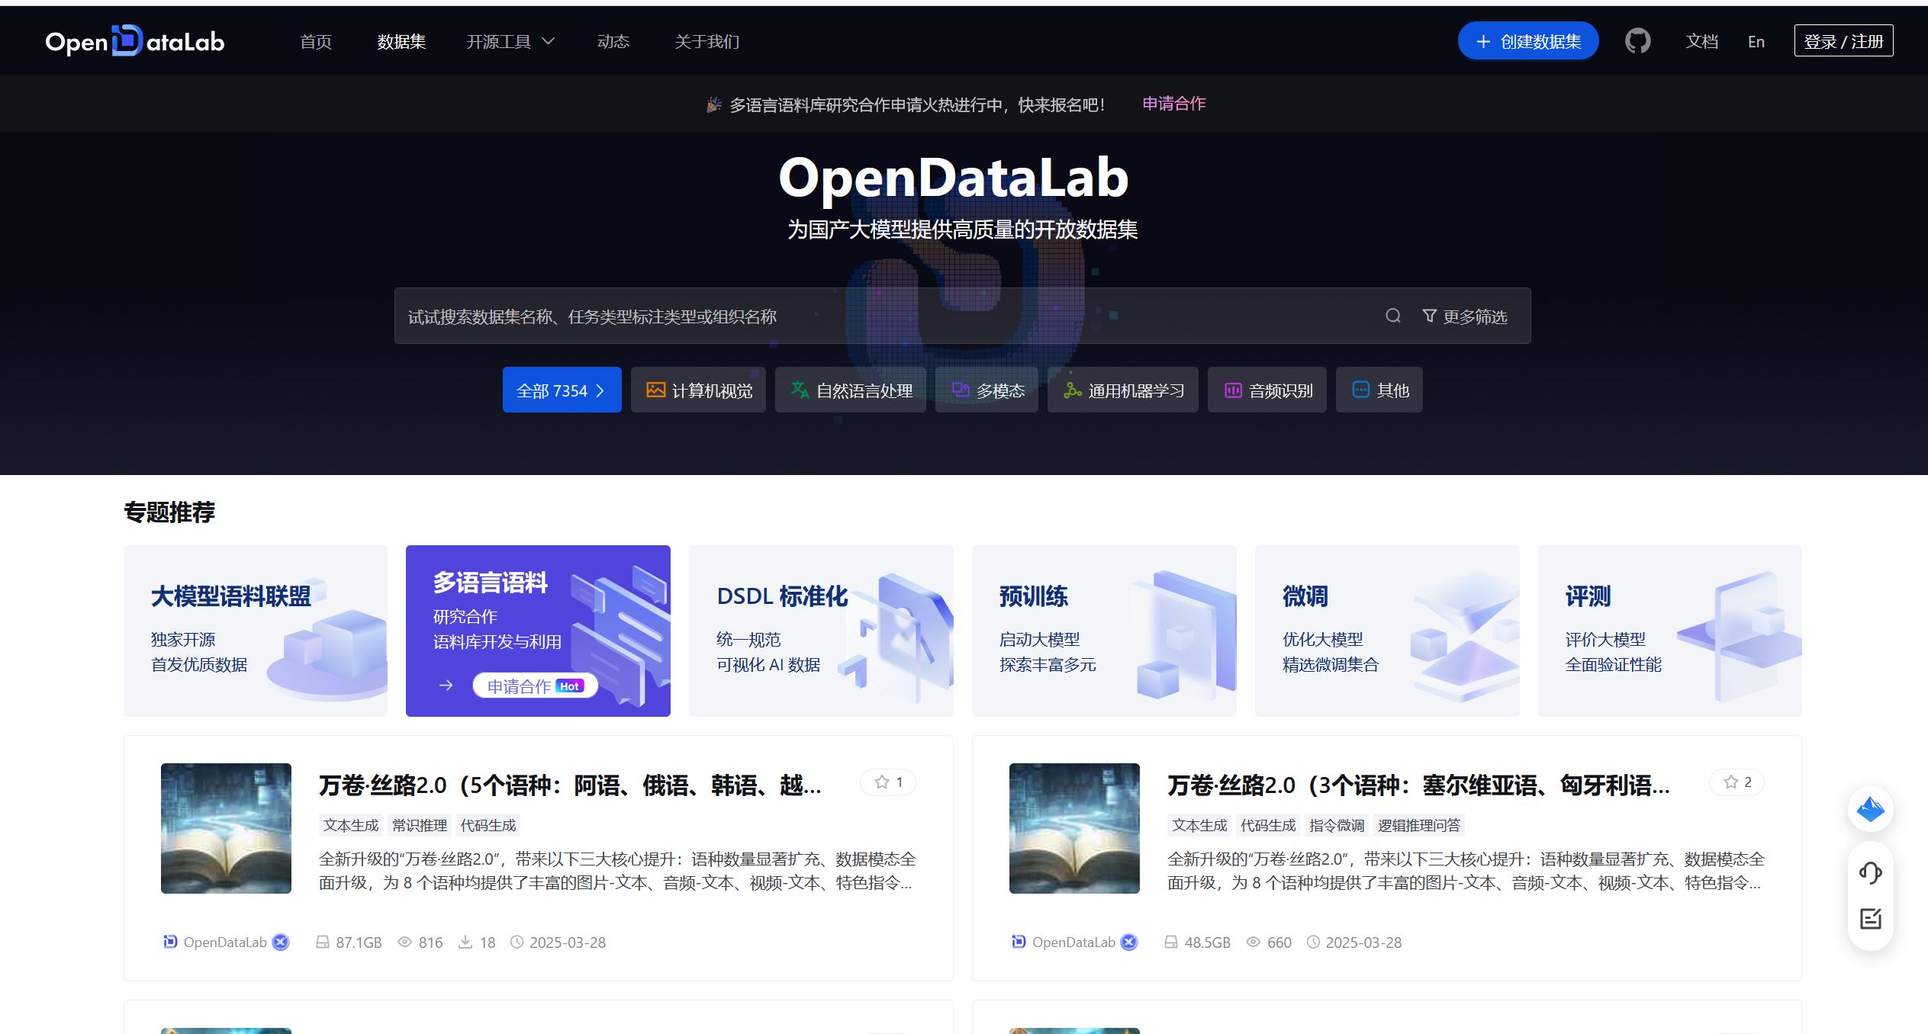1928x1034 pixels.
Task: Select 音频识别 category filter
Action: pos(1267,390)
